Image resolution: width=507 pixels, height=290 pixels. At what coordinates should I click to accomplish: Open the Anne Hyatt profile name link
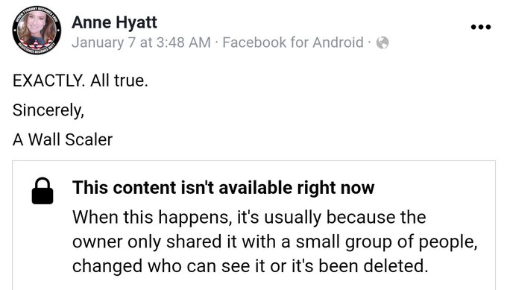pos(115,22)
